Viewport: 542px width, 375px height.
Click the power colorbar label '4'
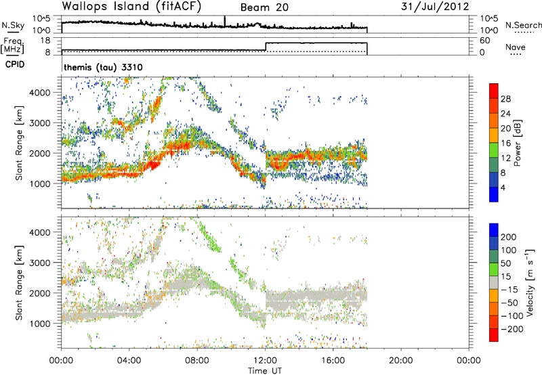pyautogui.click(x=503, y=187)
